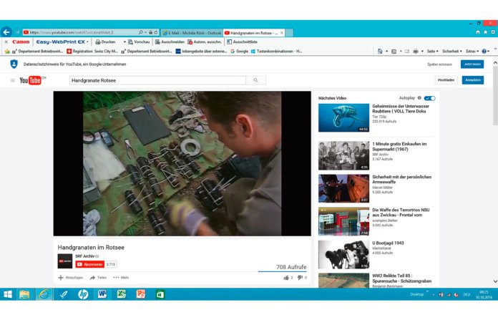Open the YouTube hamburger guide menu

tap(13, 80)
